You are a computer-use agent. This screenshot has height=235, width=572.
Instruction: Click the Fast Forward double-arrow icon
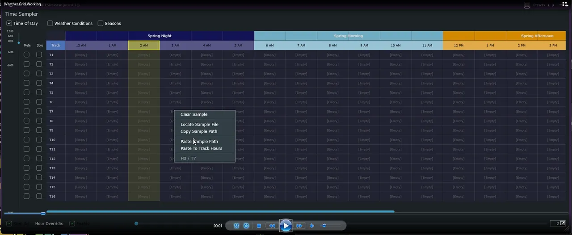click(299, 226)
